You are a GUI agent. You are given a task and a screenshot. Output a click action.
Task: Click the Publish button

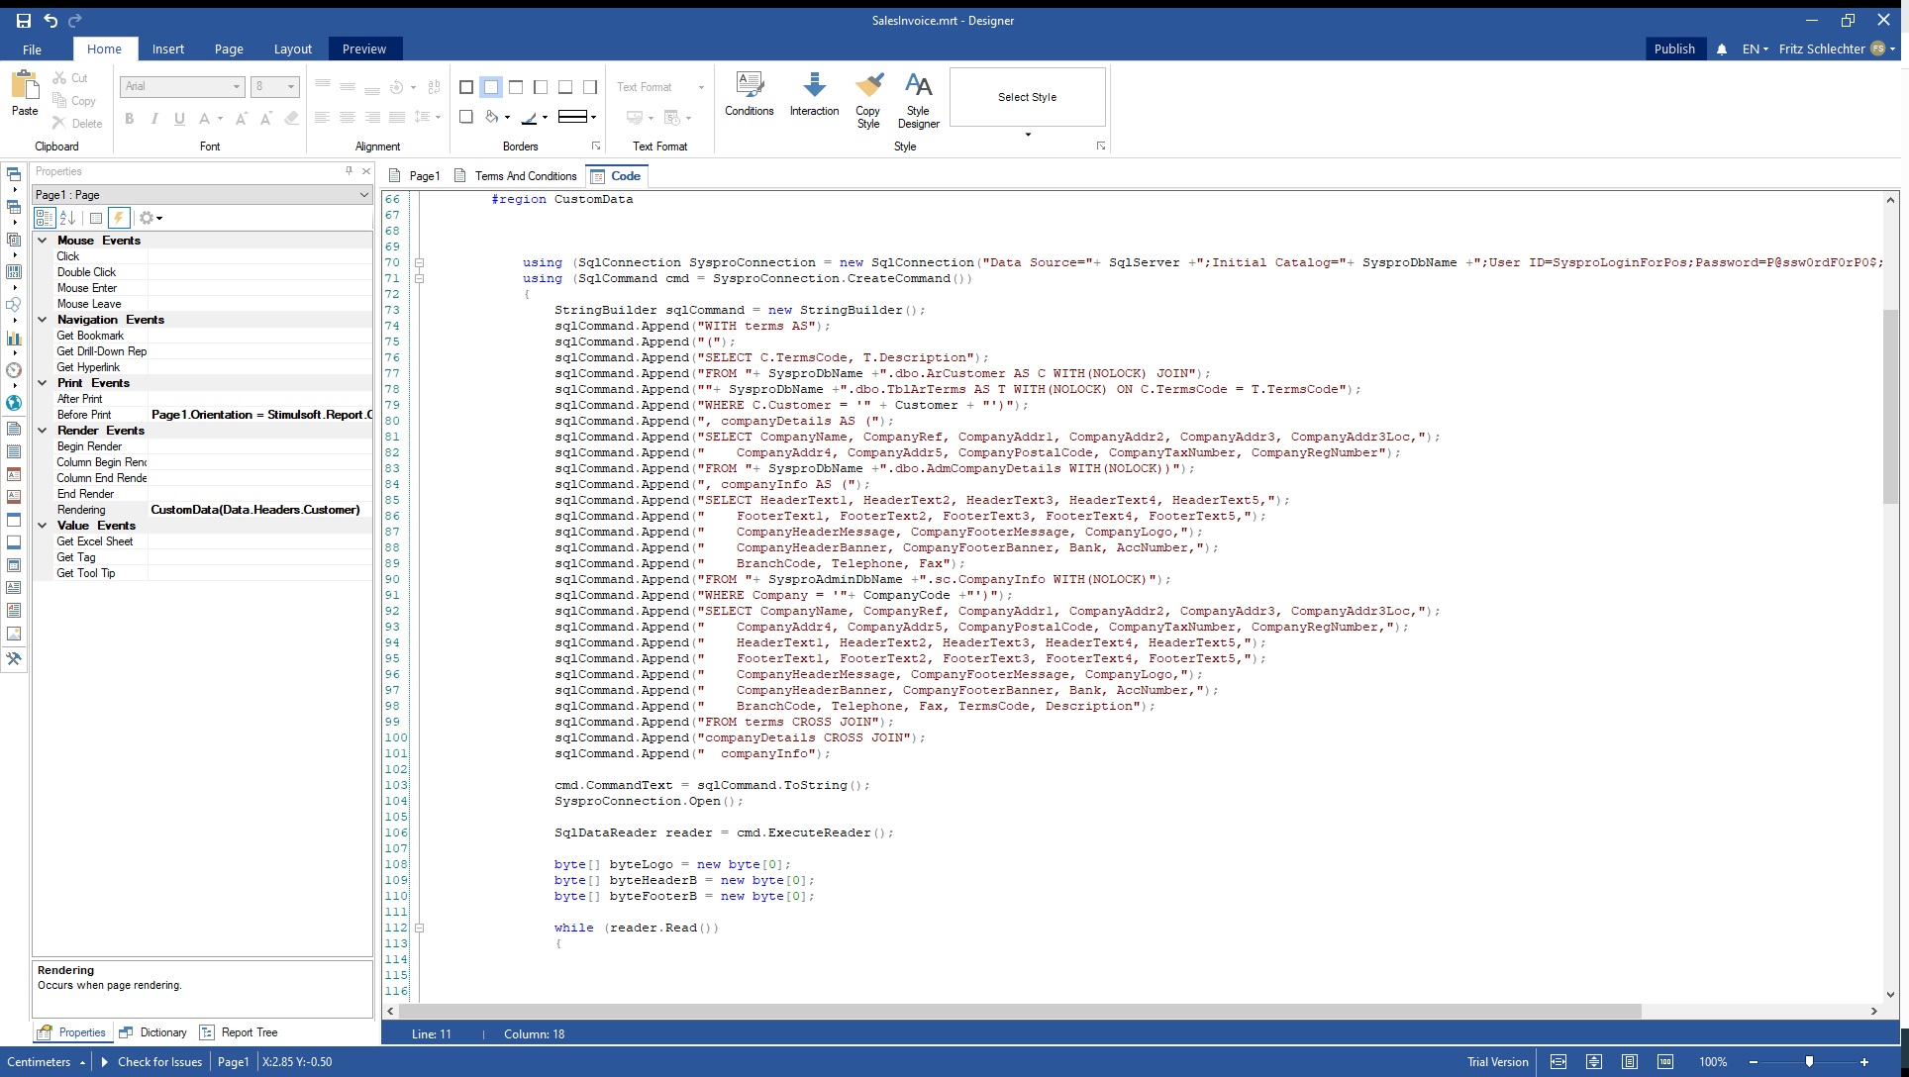[1673, 49]
